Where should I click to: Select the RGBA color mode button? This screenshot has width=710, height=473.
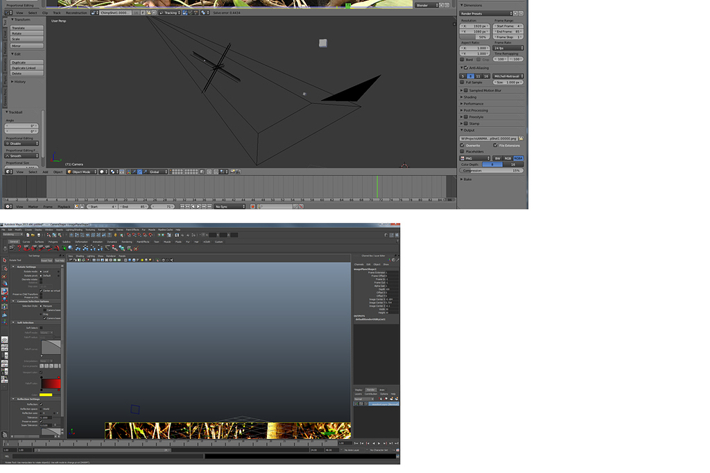[519, 159]
